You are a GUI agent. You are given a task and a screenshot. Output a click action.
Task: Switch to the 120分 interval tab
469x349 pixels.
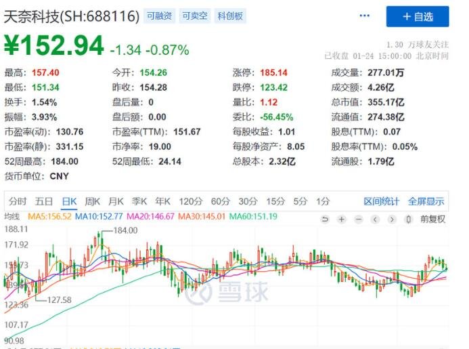pyautogui.click(x=191, y=201)
